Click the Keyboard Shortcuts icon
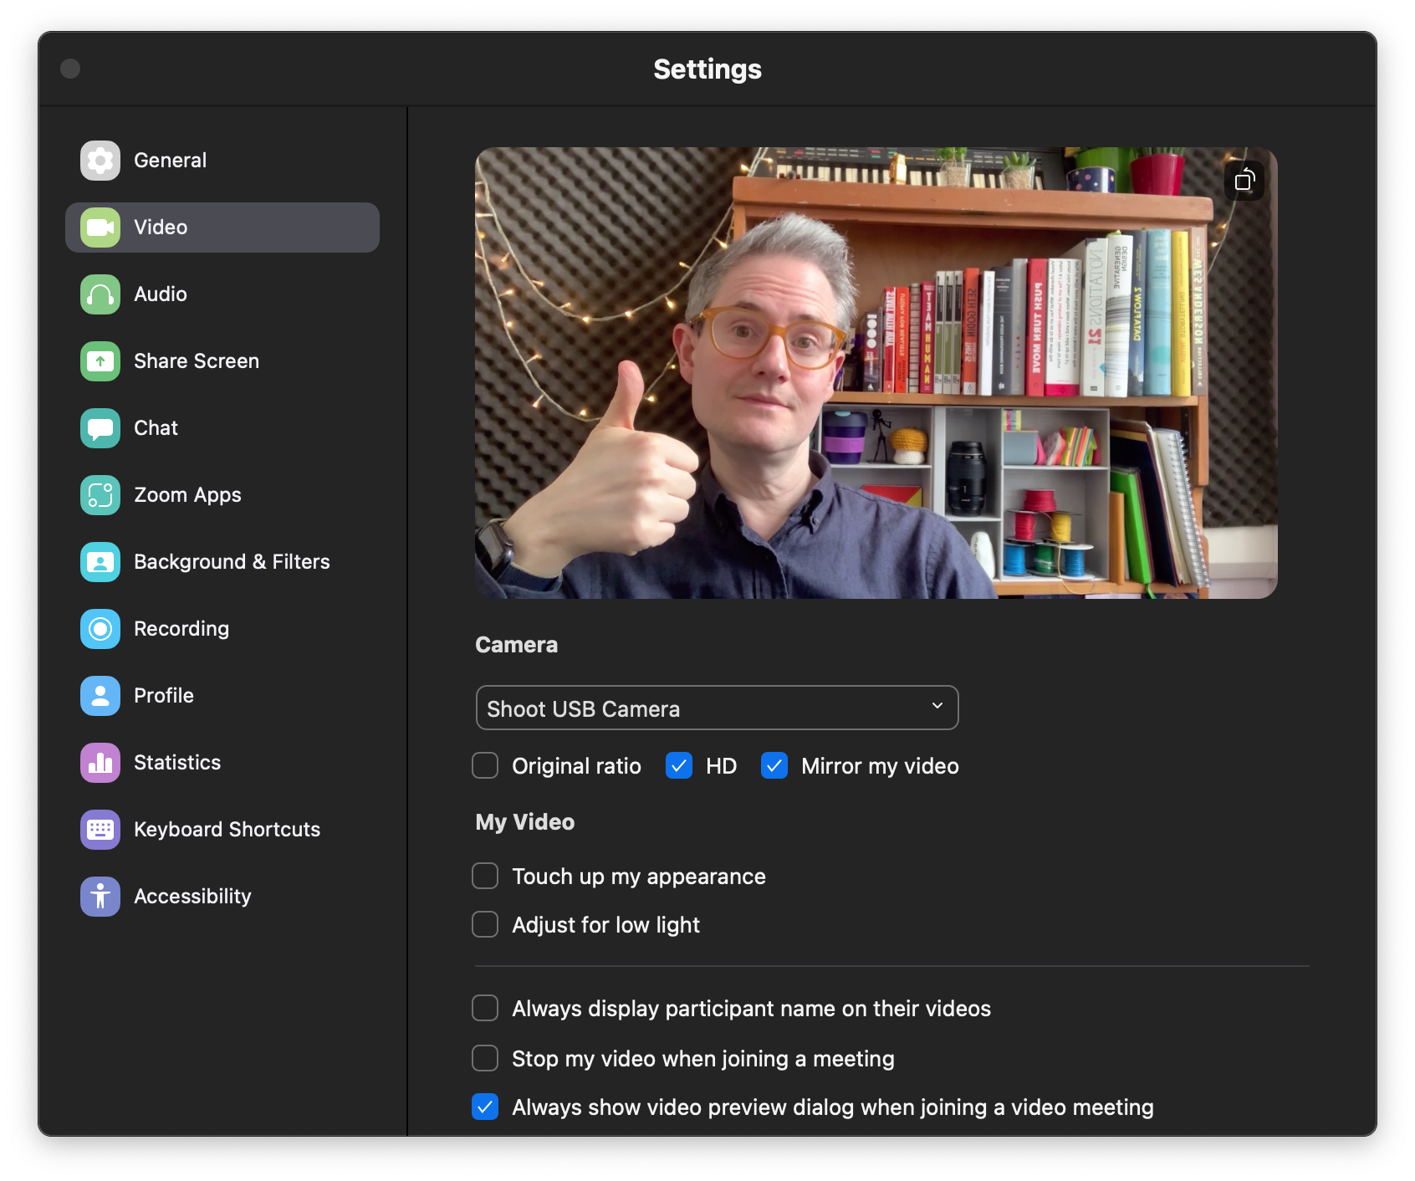The height and width of the screenshot is (1181, 1415). point(100,829)
